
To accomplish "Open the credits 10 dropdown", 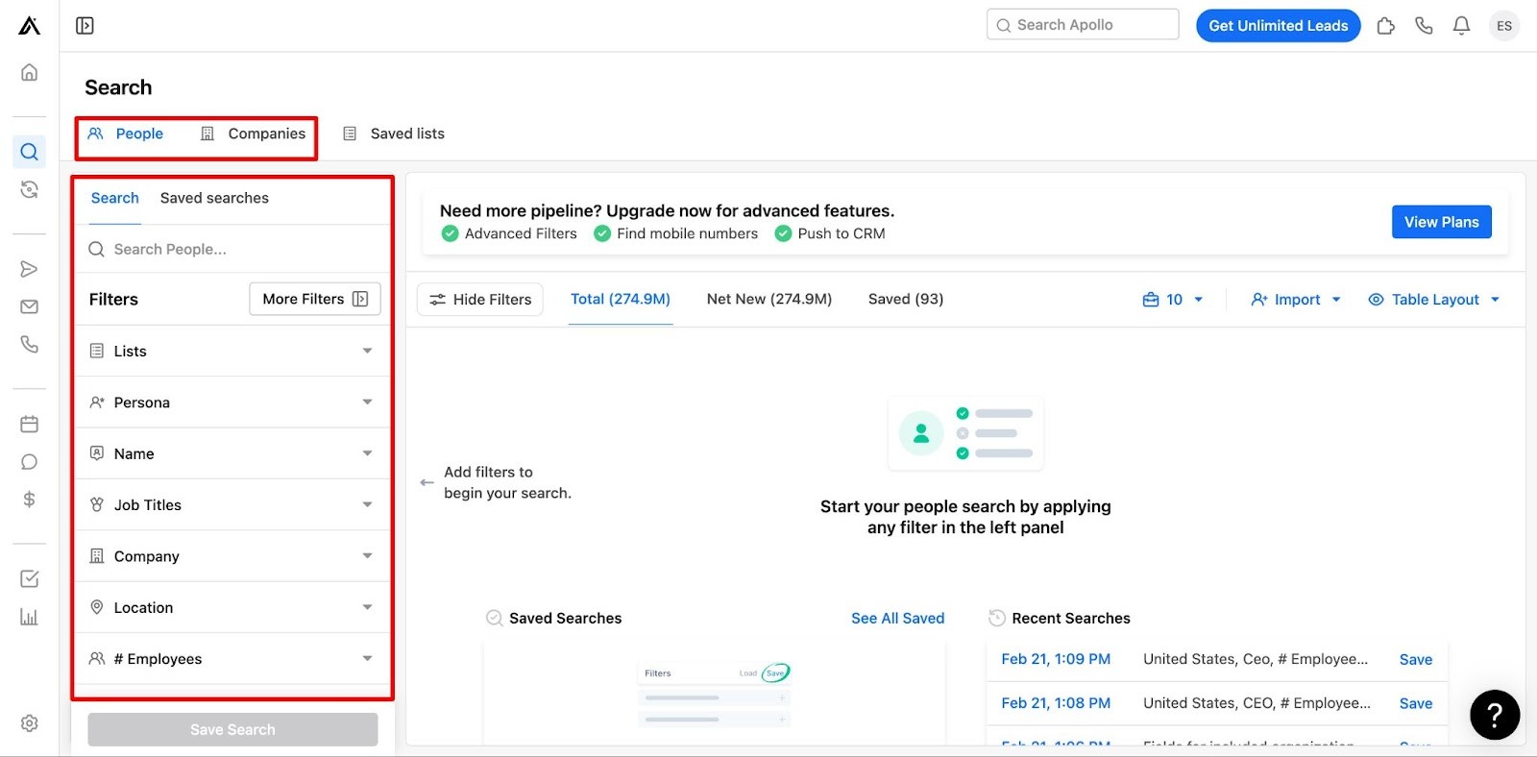I will 1172,300.
